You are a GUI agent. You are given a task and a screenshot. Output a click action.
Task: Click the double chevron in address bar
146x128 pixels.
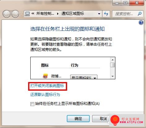33,14
